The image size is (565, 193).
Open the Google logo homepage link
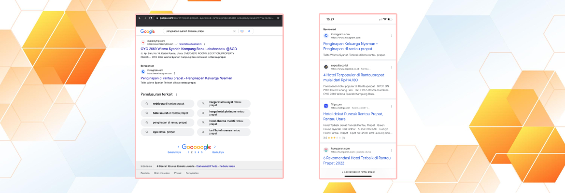148,31
